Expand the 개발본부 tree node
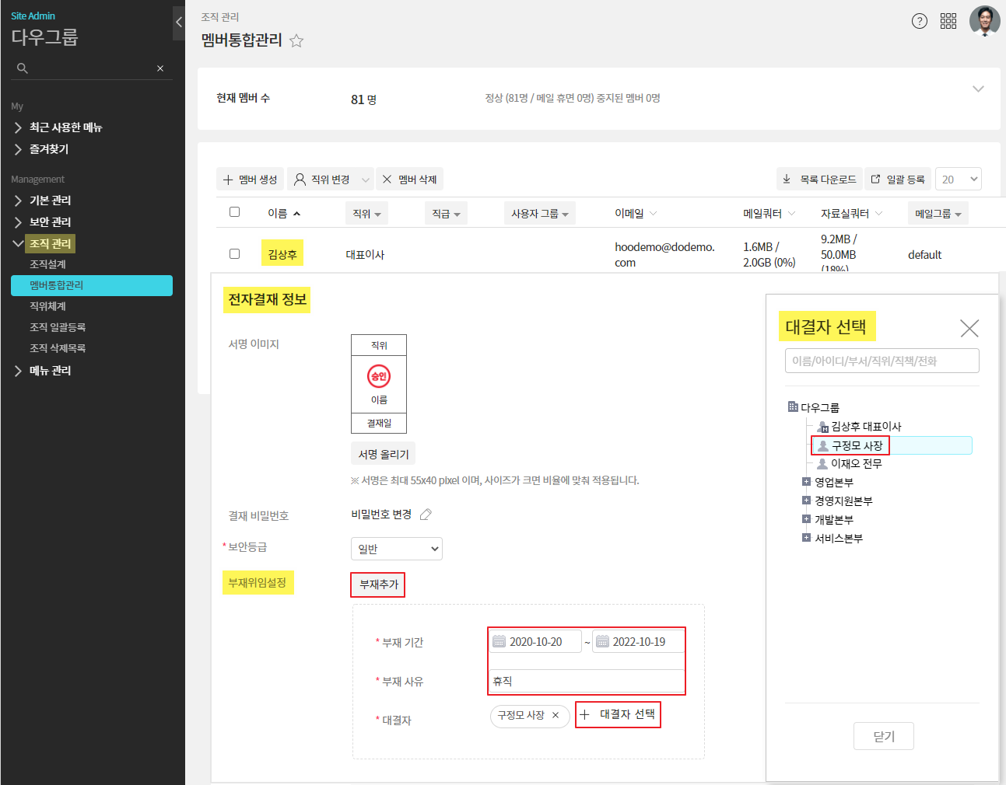1006x785 pixels. 806,519
